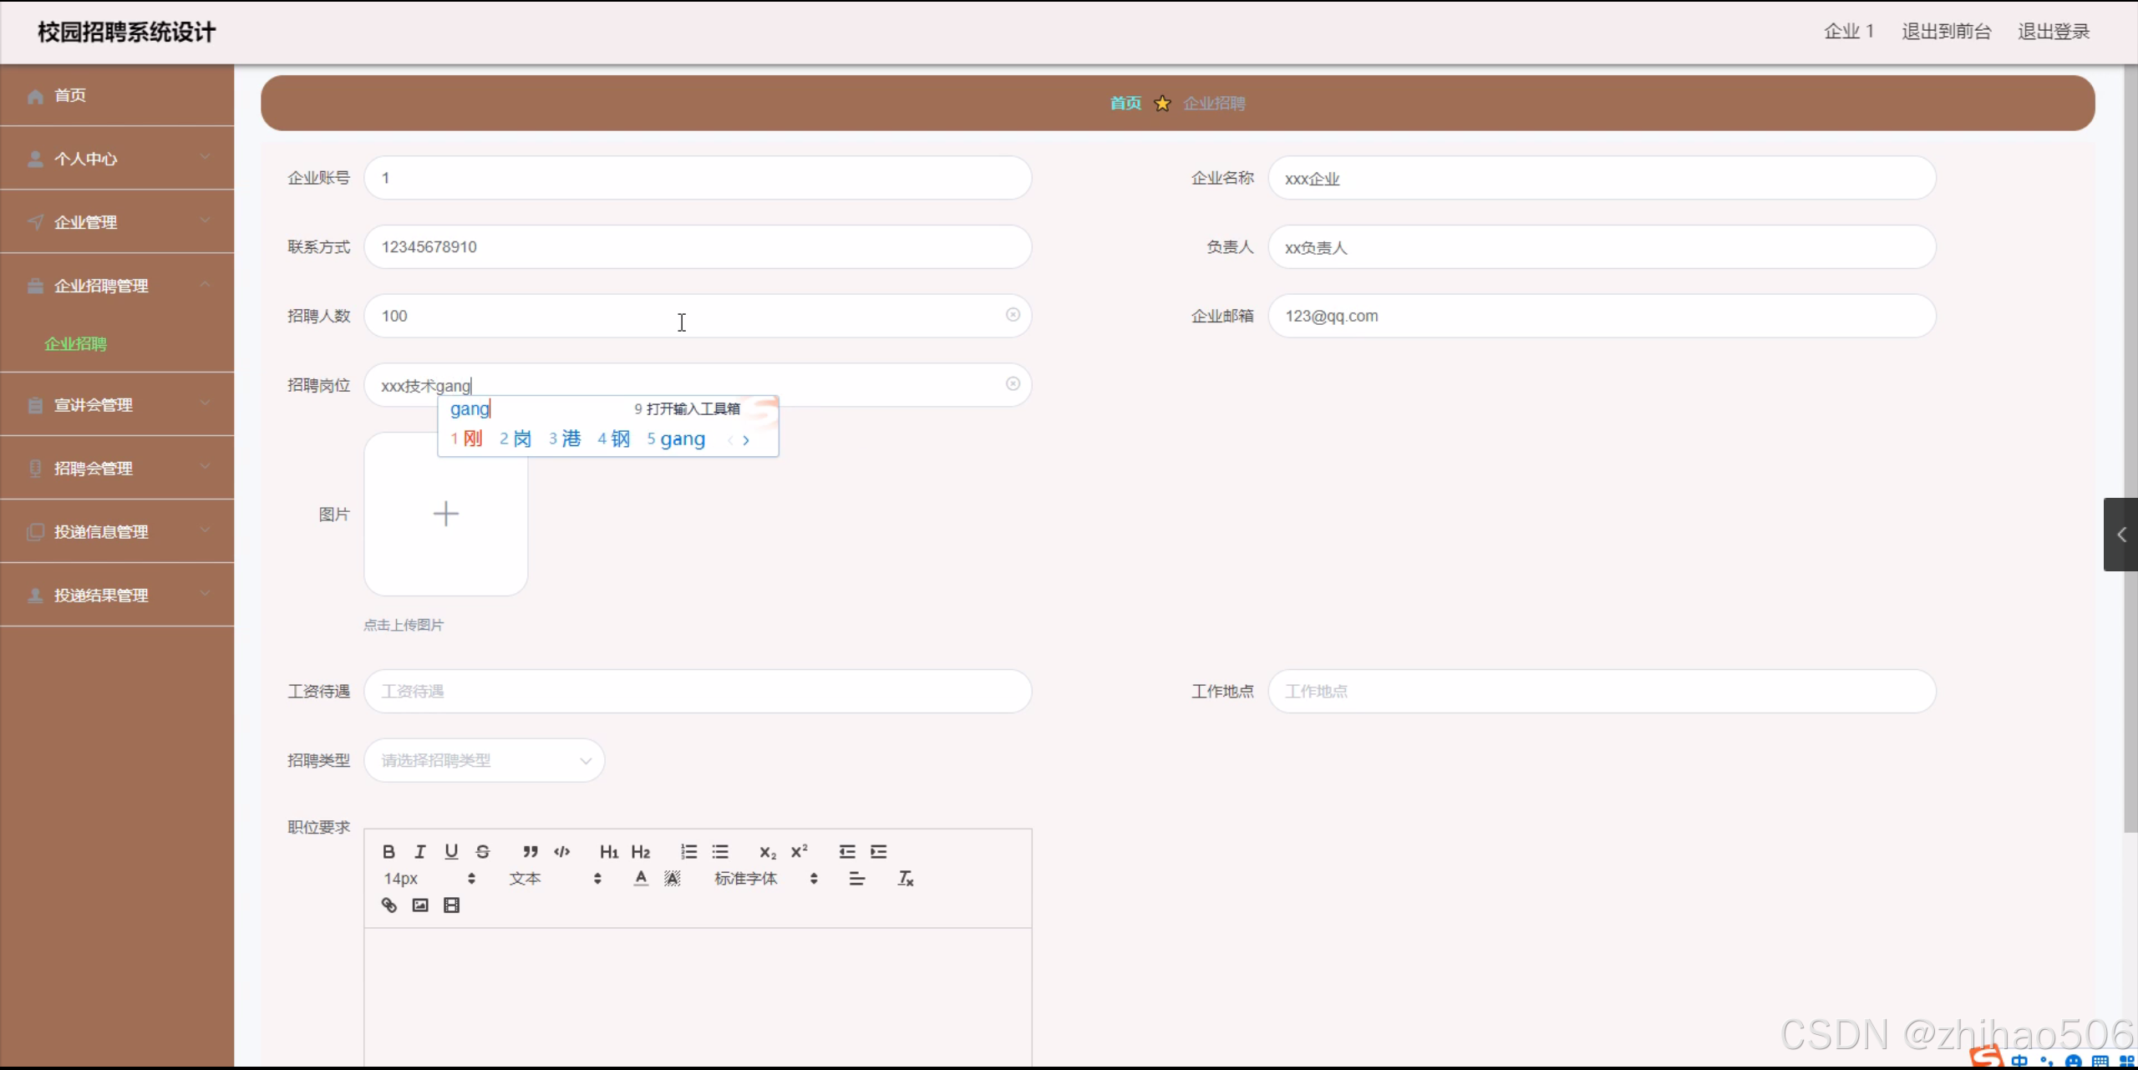Screen dimensions: 2138x1070
Task: Click the blockquote icon
Action: coord(530,851)
